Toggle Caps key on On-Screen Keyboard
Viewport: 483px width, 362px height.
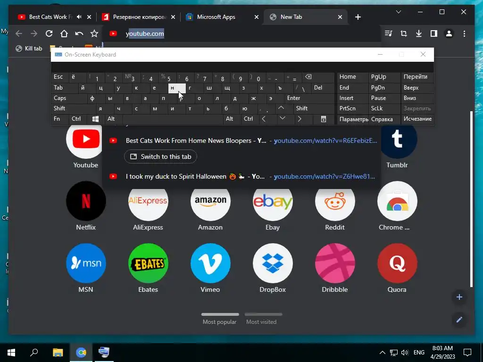[x=69, y=98]
